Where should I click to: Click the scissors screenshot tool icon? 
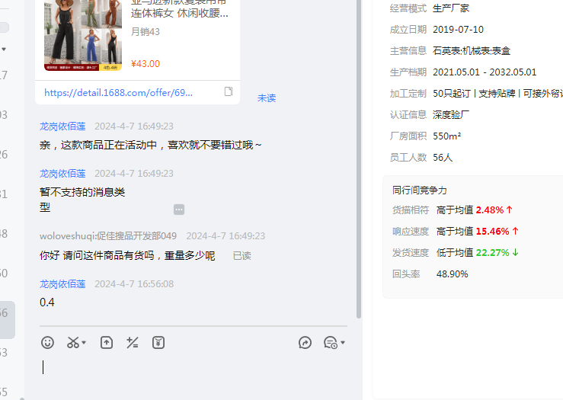click(73, 343)
